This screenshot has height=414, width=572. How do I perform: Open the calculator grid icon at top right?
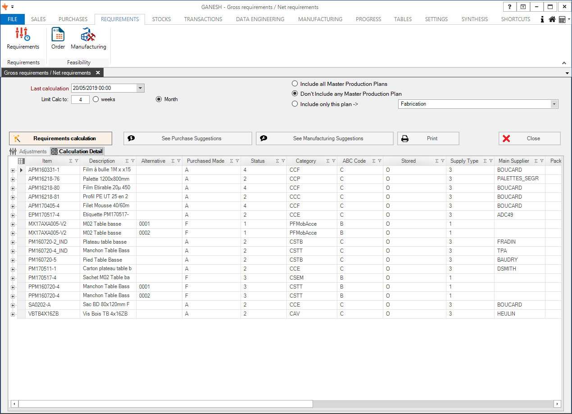tap(562, 20)
